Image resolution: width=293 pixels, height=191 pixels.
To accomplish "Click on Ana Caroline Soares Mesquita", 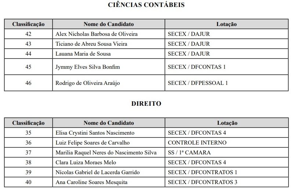I will click(x=91, y=182).
